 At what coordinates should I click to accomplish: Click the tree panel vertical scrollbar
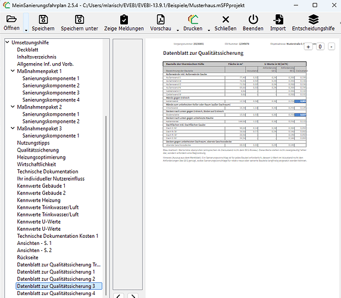click(106, 205)
